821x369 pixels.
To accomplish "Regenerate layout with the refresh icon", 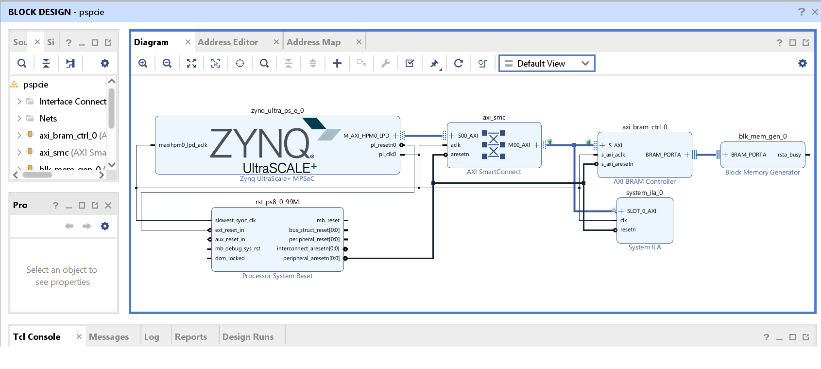I will [x=459, y=63].
